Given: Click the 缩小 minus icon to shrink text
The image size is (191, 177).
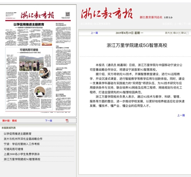Looking at the screenshot, I should click(x=179, y=33).
